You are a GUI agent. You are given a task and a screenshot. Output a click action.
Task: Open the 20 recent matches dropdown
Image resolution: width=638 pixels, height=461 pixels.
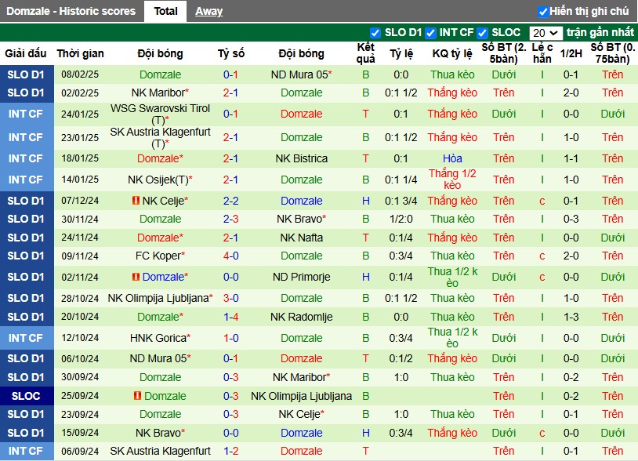coord(546,33)
